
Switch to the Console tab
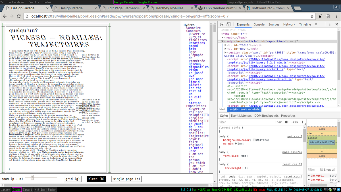(x=259, y=24)
